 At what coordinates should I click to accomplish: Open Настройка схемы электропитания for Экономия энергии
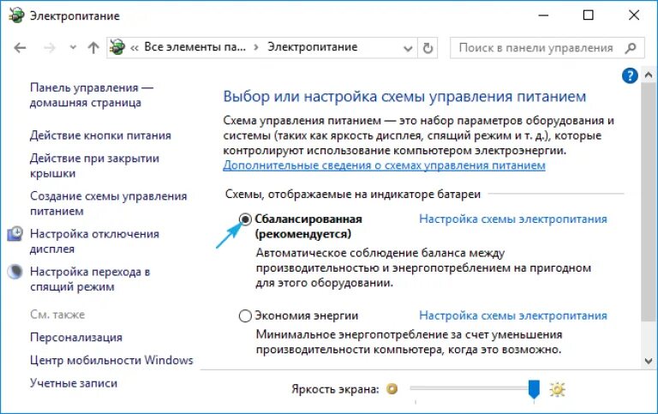(x=513, y=315)
